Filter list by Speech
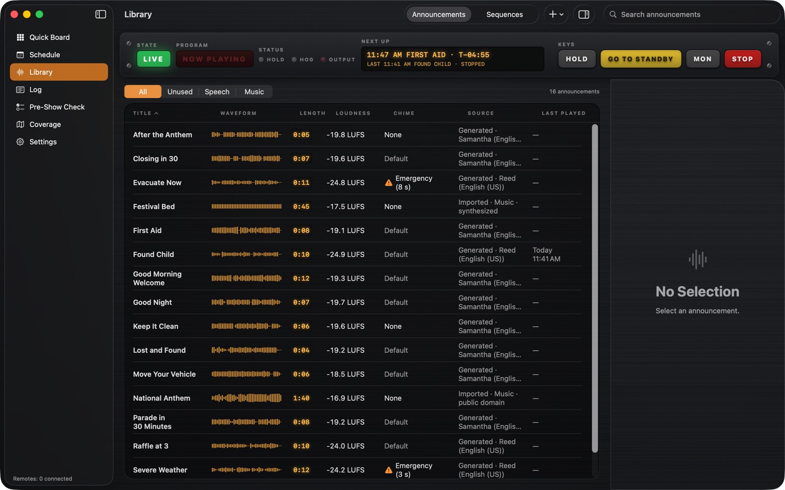Viewport: 785px width, 490px height. (217, 92)
